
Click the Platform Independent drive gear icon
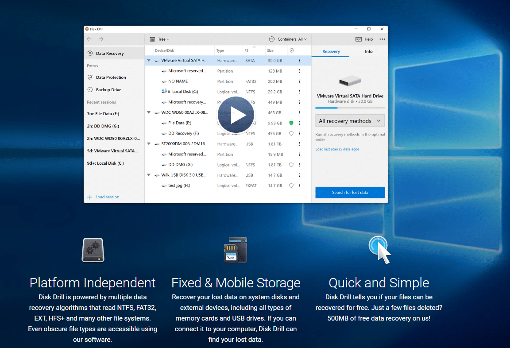pos(93,250)
